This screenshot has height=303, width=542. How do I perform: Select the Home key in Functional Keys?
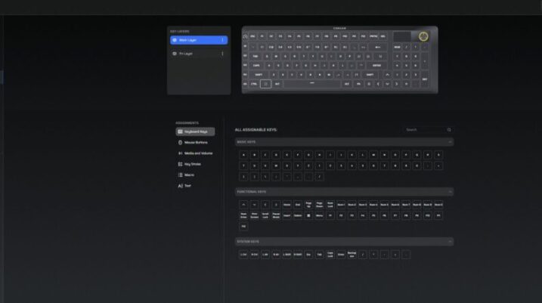[286, 204]
